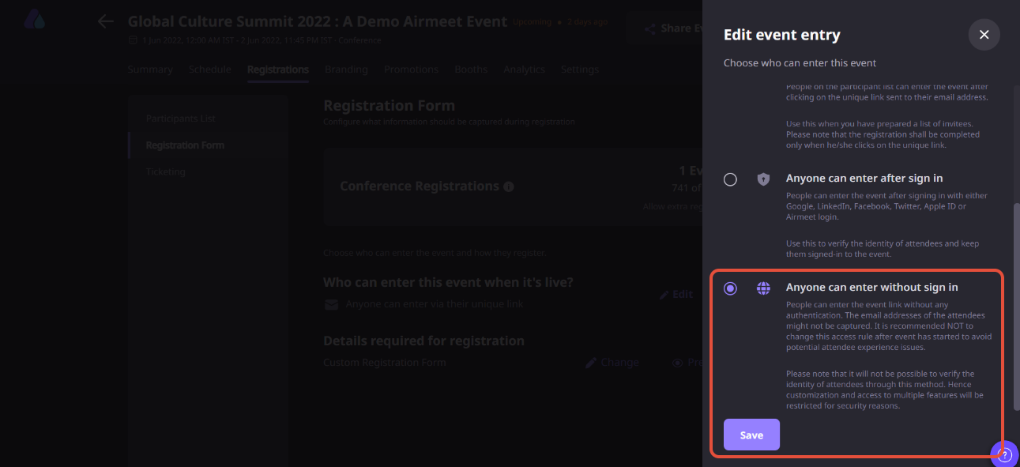Viewport: 1020px width, 467px height.
Task: Click the Share Event icon
Action: click(649, 29)
